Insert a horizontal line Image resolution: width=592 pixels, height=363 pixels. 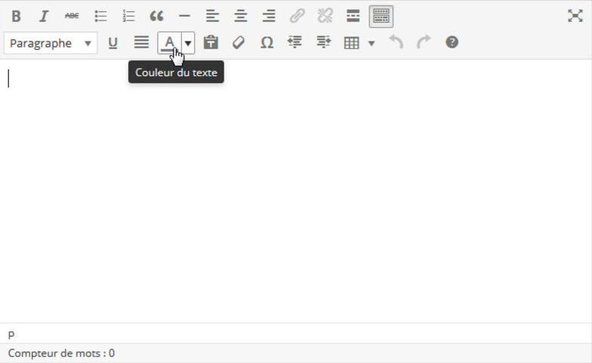[184, 17]
